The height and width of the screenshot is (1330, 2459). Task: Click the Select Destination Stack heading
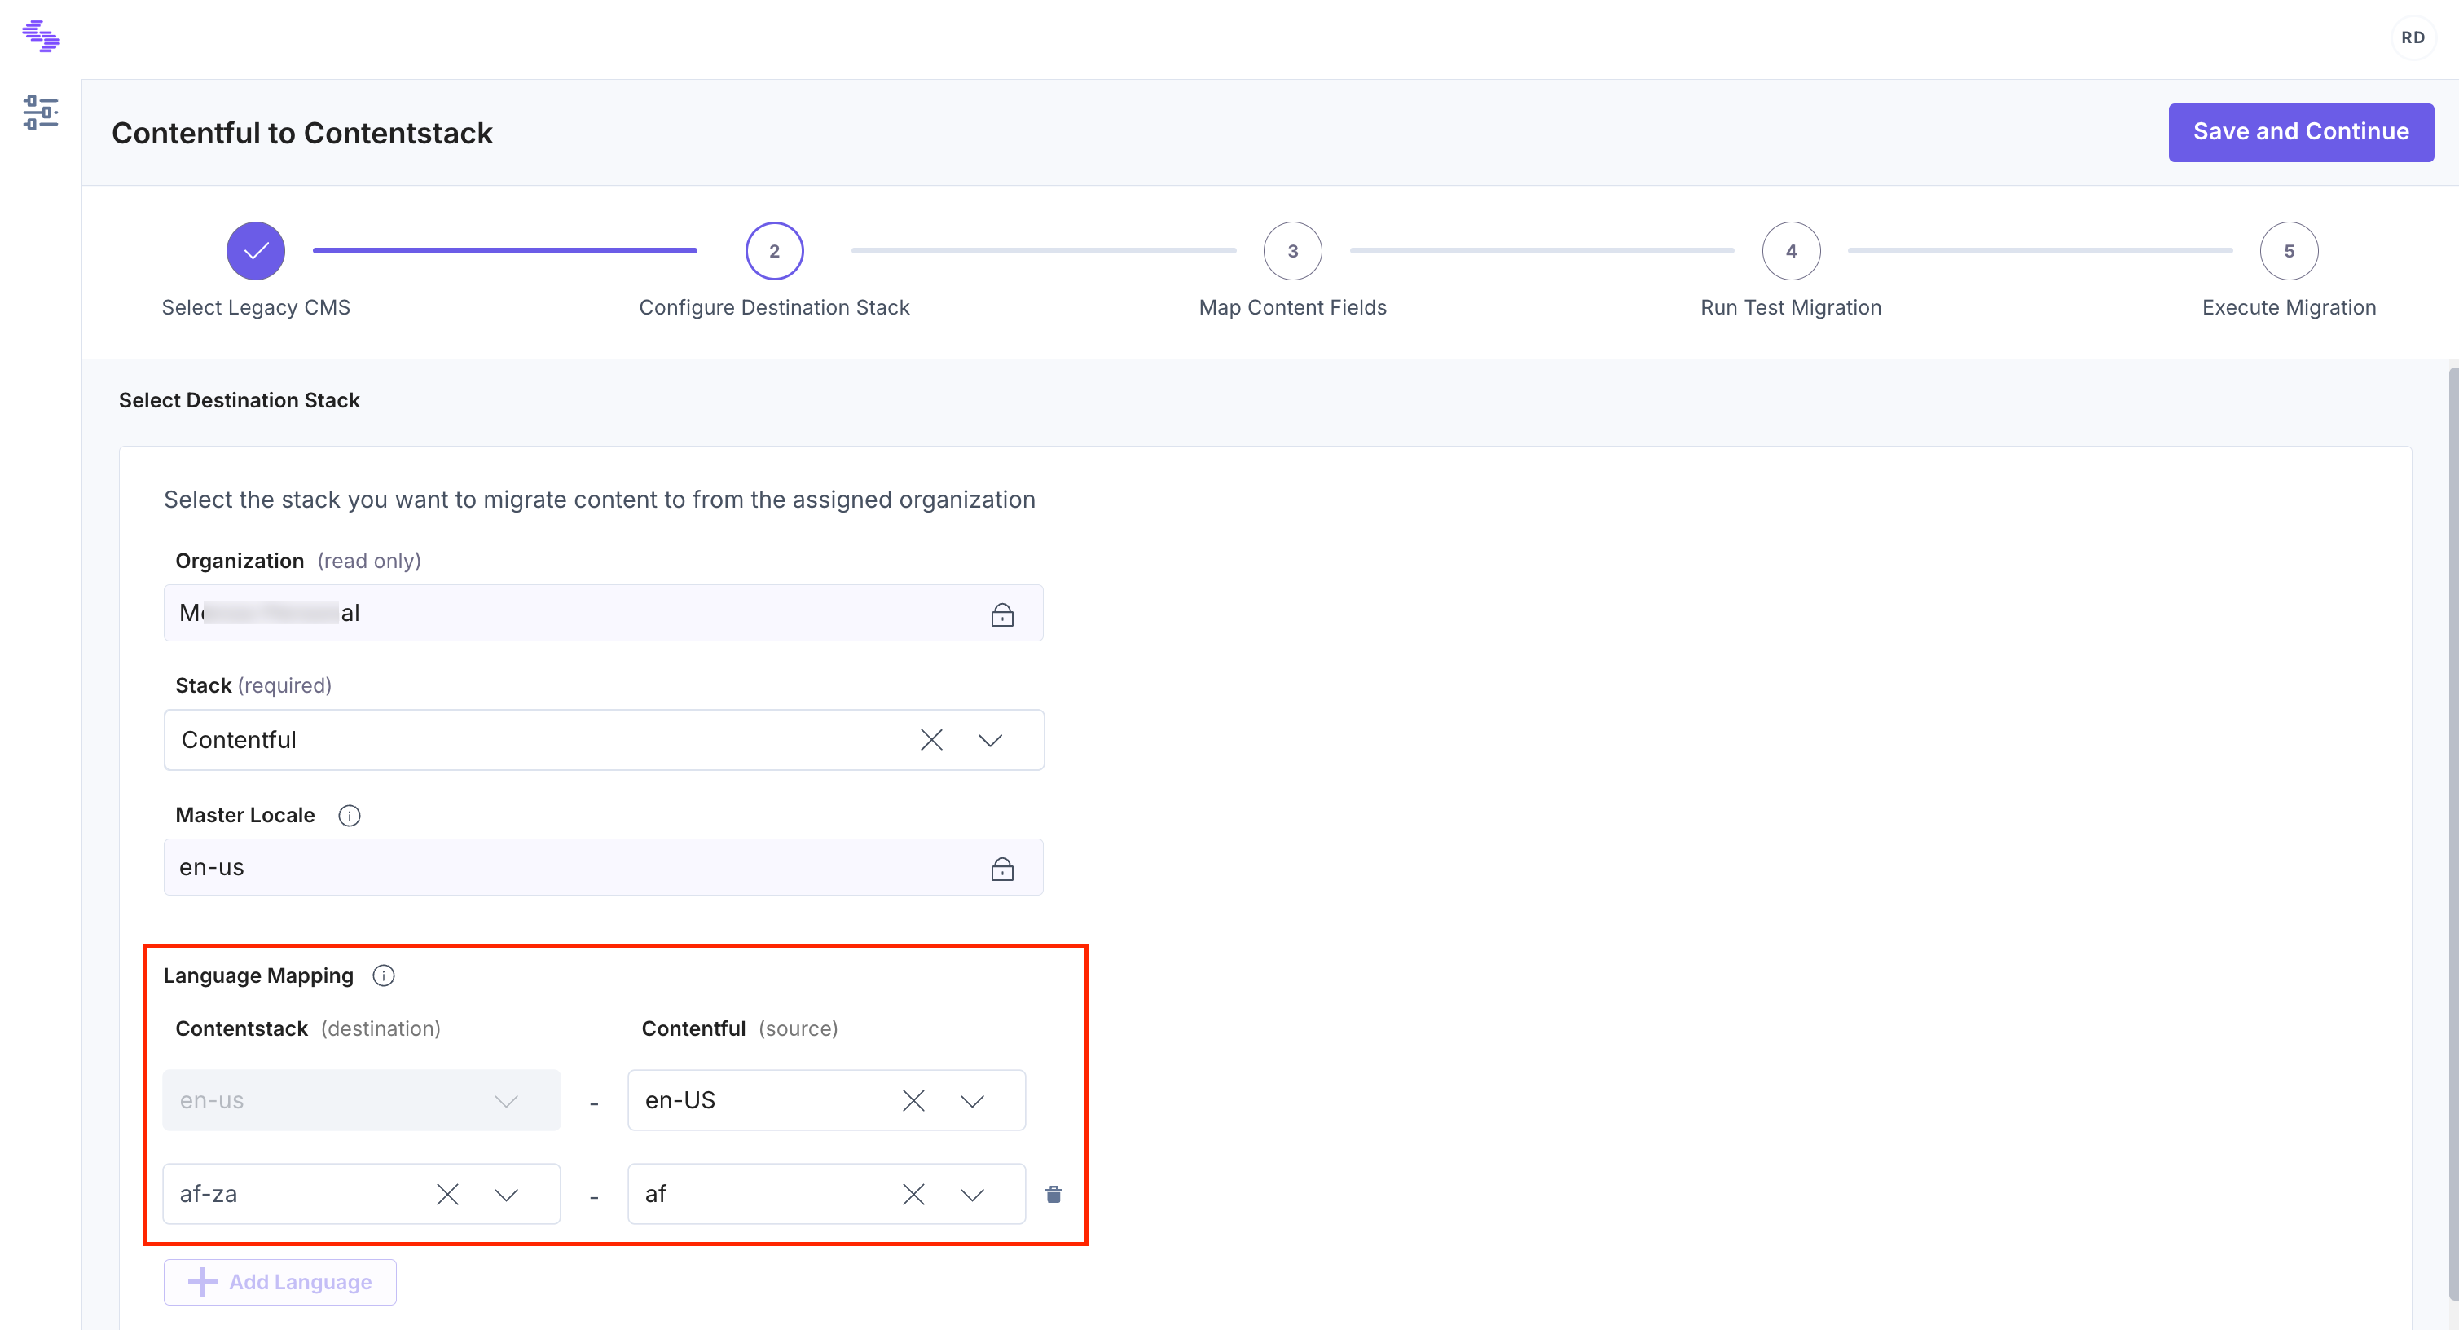coord(239,400)
